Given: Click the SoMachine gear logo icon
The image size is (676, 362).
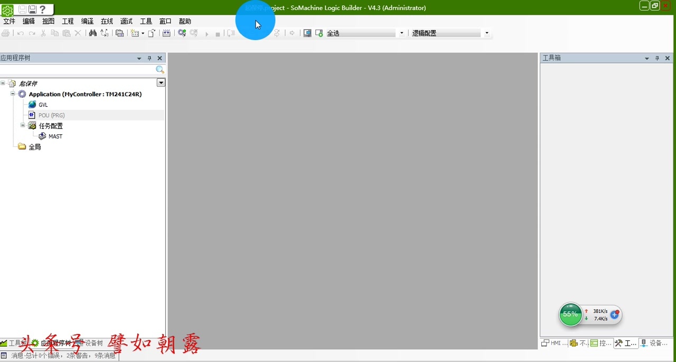Looking at the screenshot, I should pos(7,10).
